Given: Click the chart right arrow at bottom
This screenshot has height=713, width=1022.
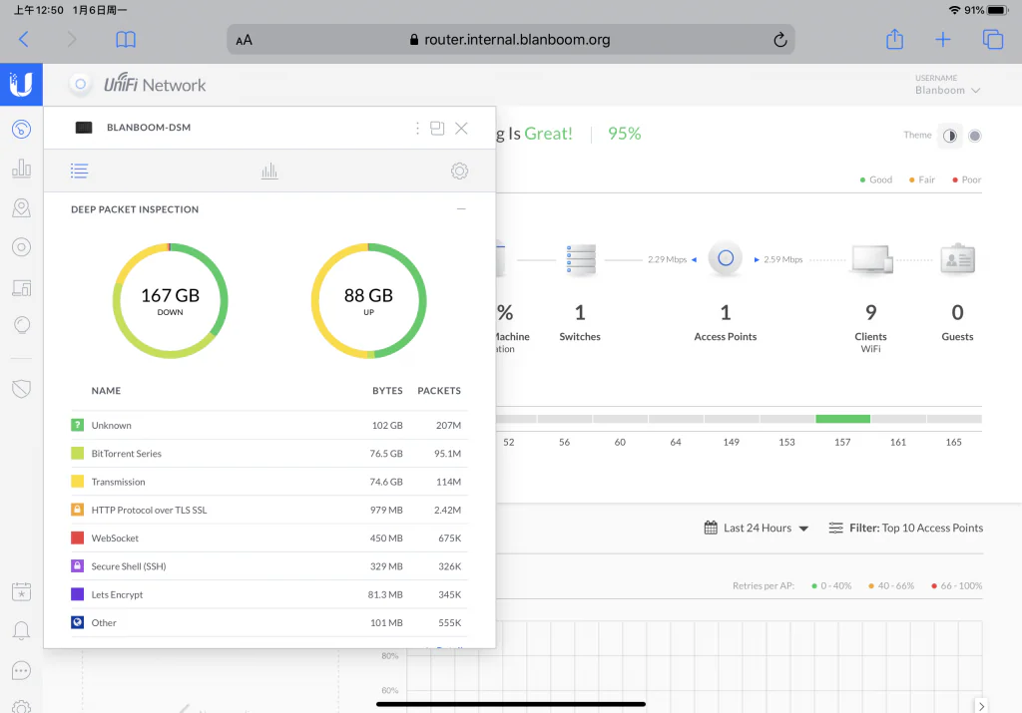Looking at the screenshot, I should coord(981,706).
